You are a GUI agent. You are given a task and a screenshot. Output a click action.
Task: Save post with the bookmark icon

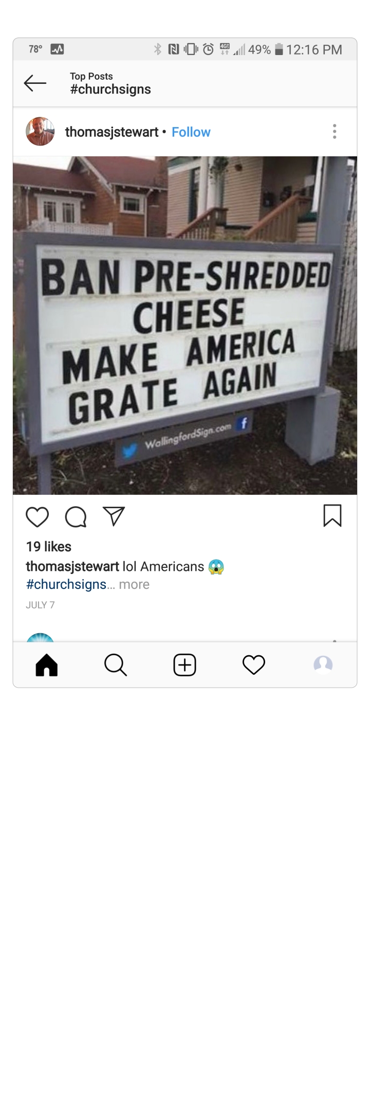coord(332,516)
